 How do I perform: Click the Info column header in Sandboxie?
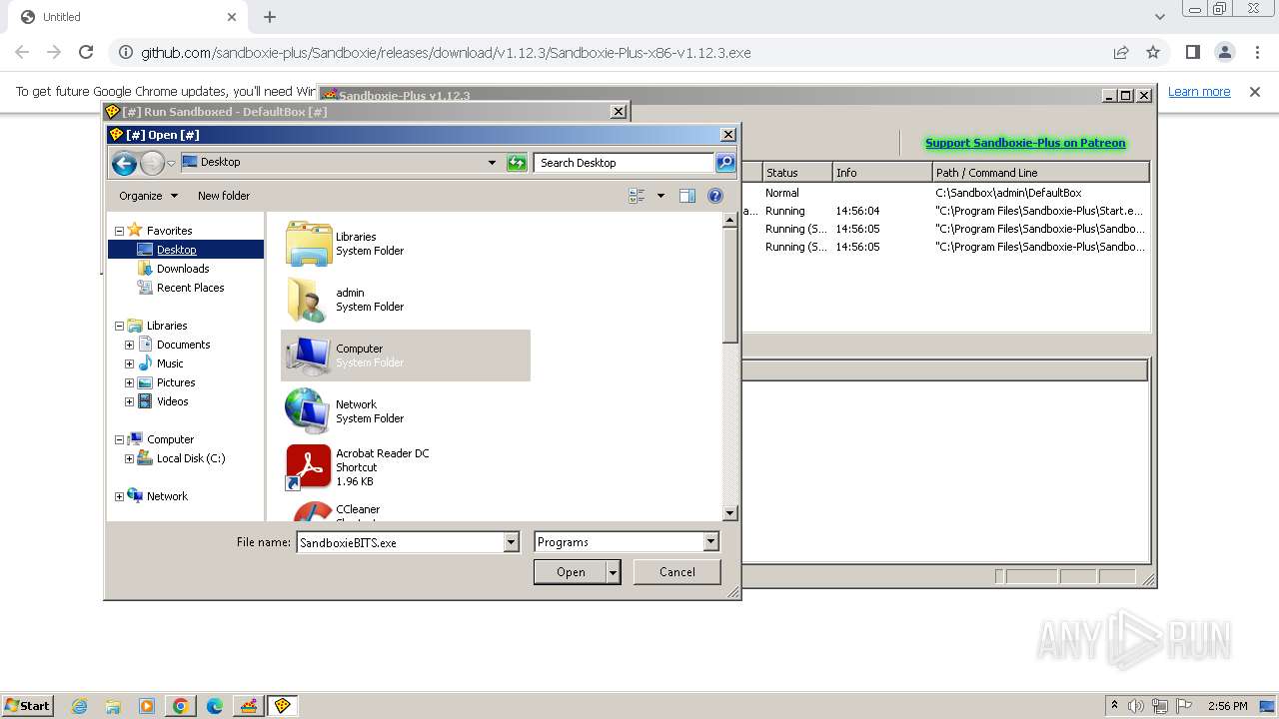click(x=881, y=173)
